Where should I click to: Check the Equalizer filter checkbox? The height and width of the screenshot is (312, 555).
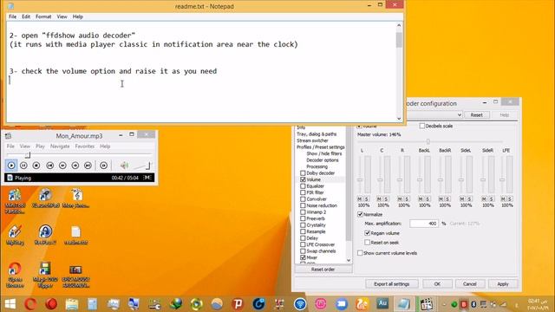pos(303,186)
